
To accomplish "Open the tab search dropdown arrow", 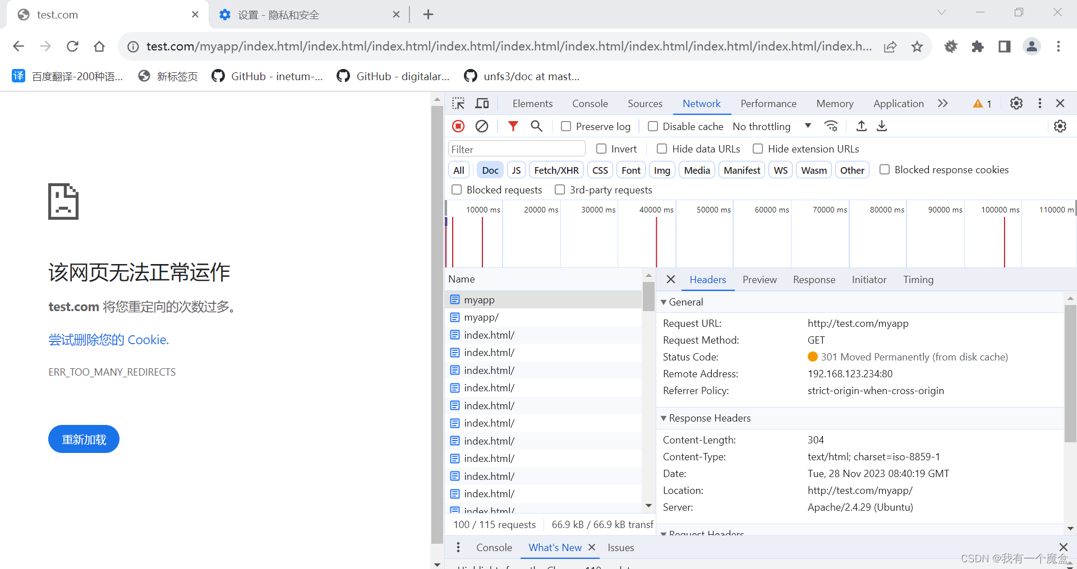I will pos(942,12).
